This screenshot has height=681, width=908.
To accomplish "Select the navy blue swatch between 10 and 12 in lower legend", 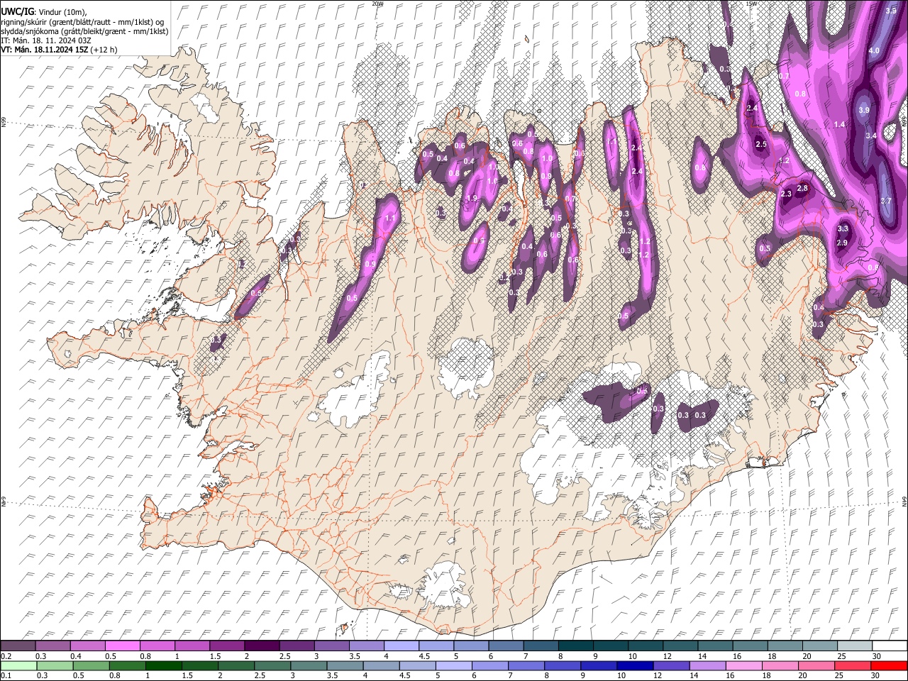I will coord(636,665).
